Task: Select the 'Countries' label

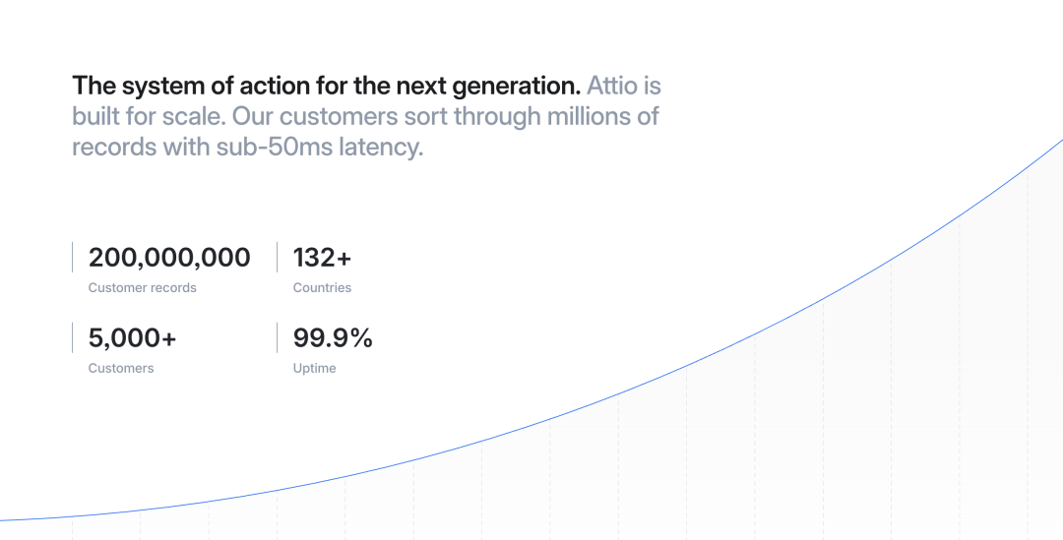Action: (x=322, y=288)
